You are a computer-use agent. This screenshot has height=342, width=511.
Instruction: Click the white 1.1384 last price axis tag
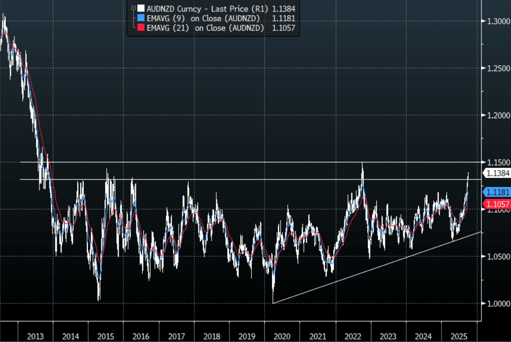[x=497, y=173]
